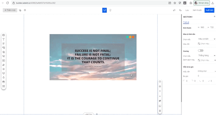Click the undo arrow in top toolbar

pyautogui.click(x=174, y=10)
